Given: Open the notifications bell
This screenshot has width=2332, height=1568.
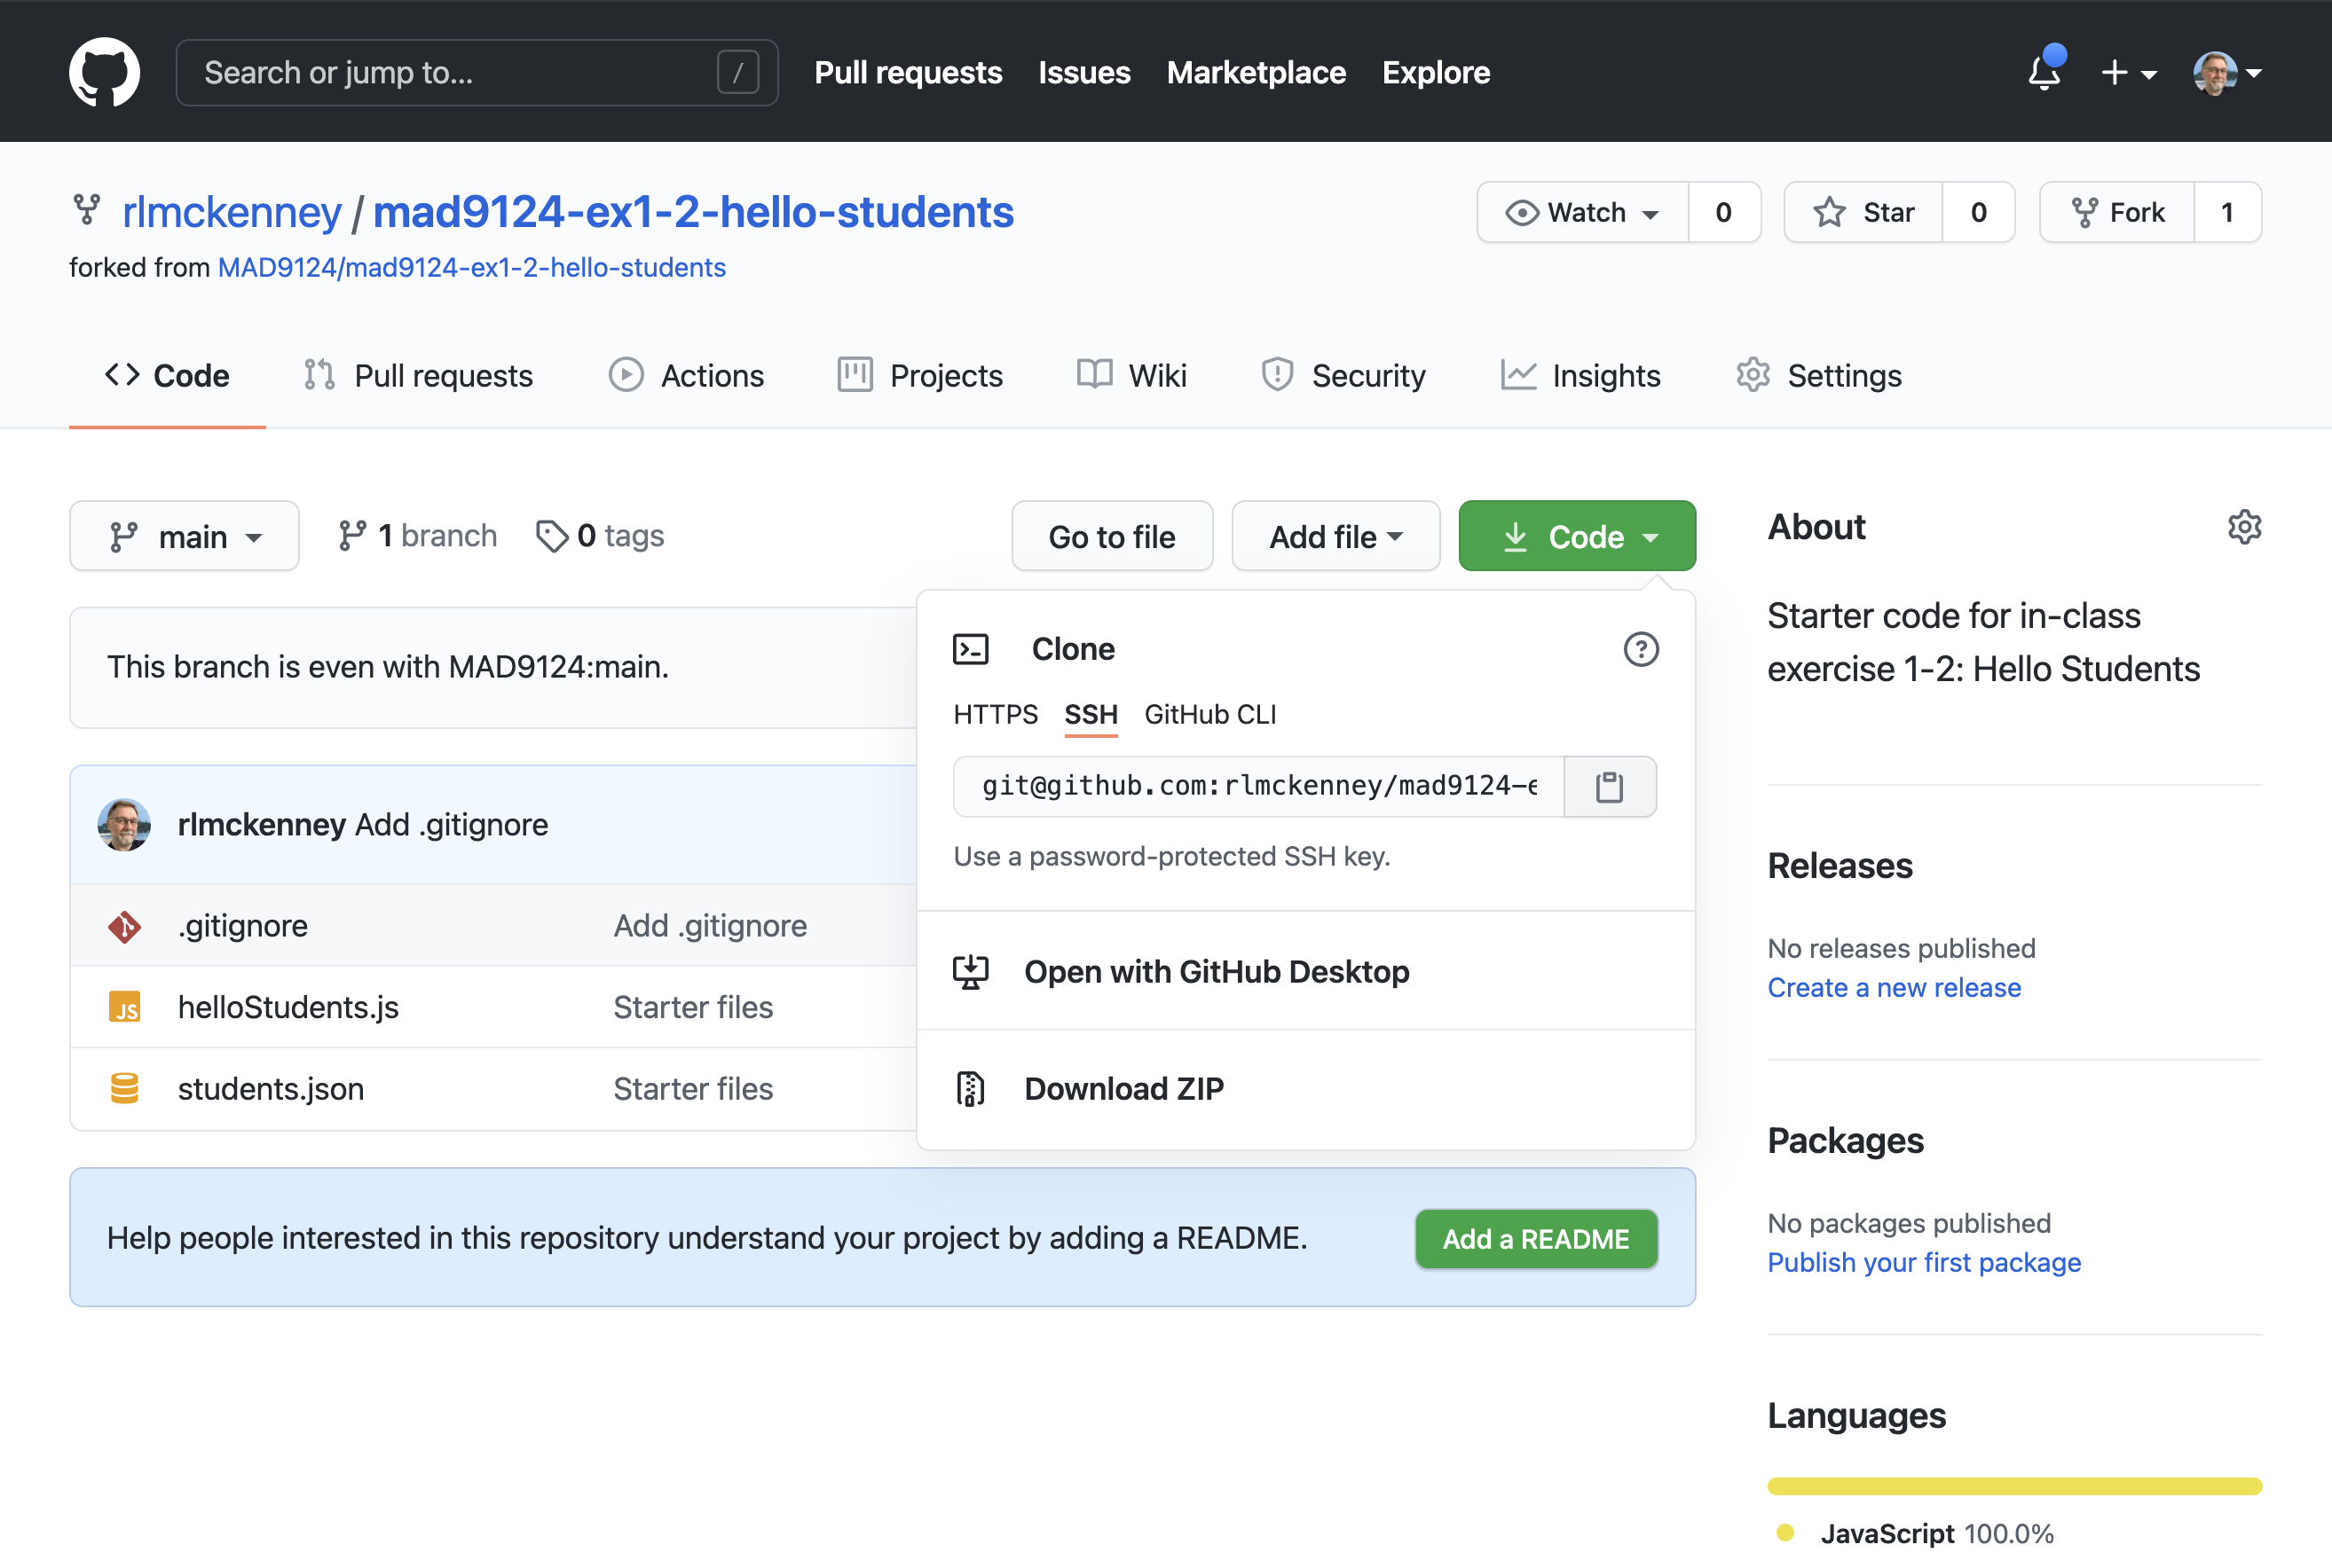Looking at the screenshot, I should 2044,72.
